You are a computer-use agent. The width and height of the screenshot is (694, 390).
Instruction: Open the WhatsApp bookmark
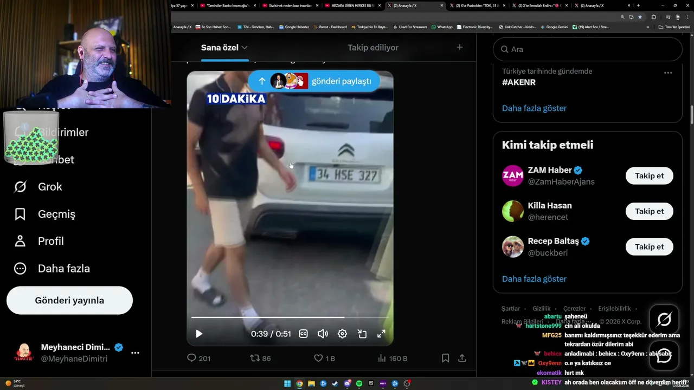pos(442,27)
